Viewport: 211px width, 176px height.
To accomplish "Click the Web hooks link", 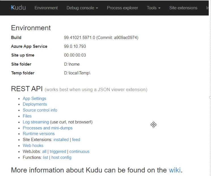I will click(x=33, y=145).
